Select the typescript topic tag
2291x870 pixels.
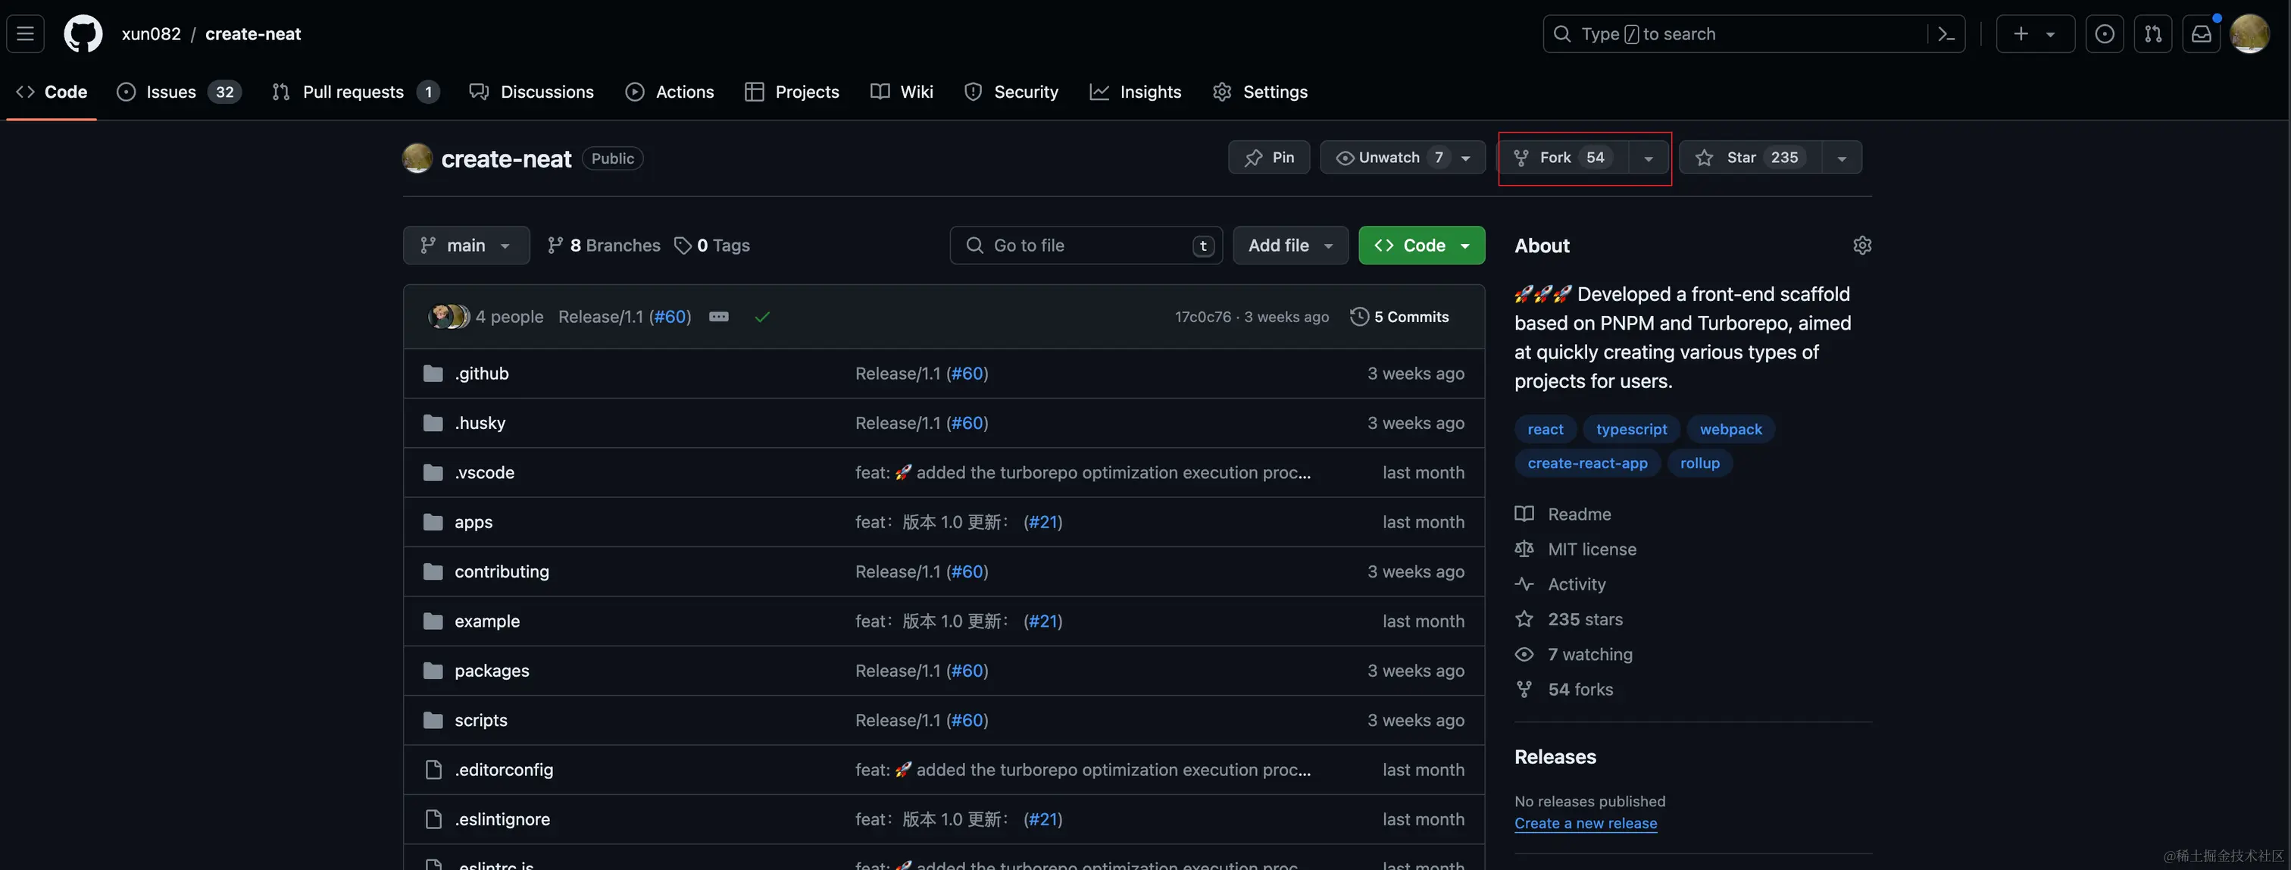pos(1631,430)
